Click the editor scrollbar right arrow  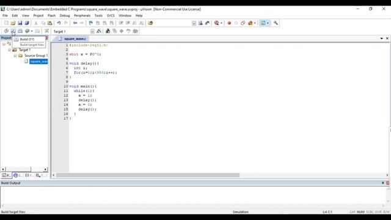point(387,175)
